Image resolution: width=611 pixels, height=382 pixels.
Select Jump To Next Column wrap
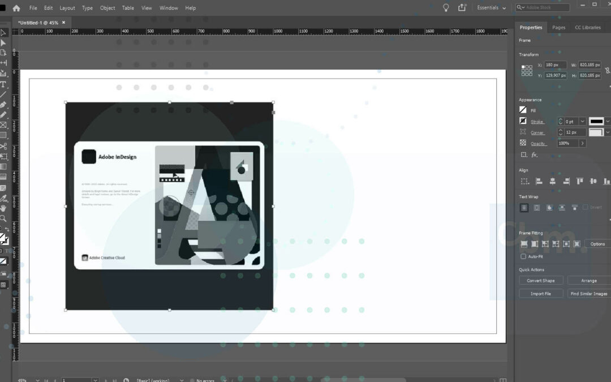pyautogui.click(x=574, y=208)
